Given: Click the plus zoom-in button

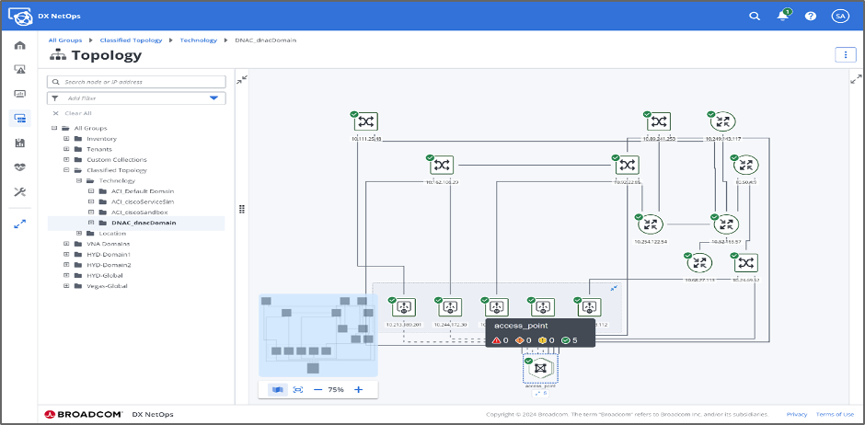Looking at the screenshot, I should (358, 390).
